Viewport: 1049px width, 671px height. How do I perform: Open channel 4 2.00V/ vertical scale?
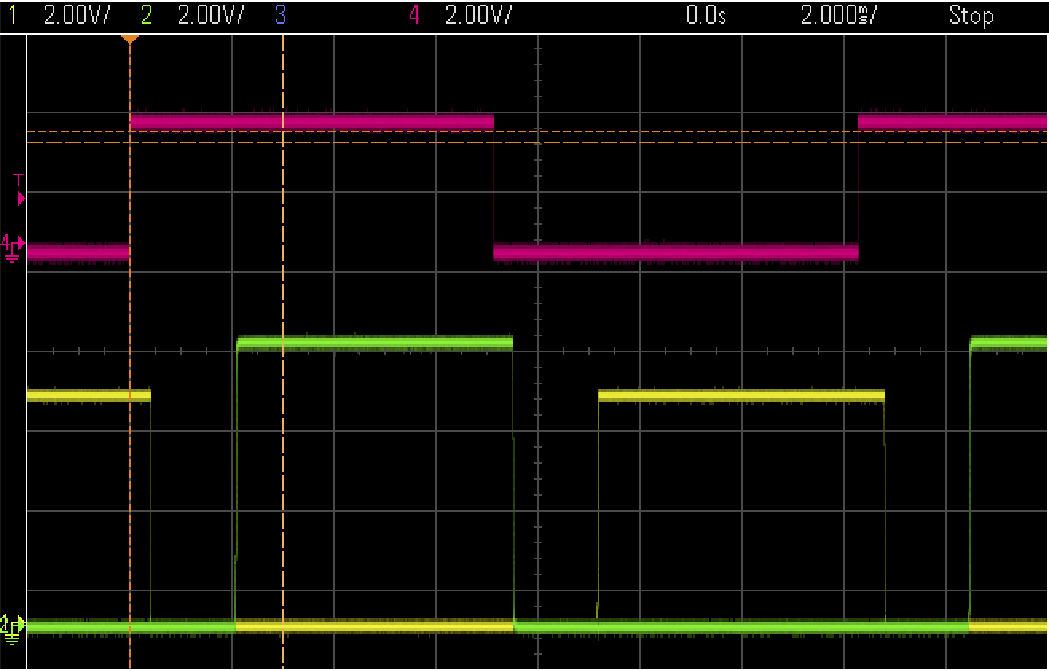point(478,16)
